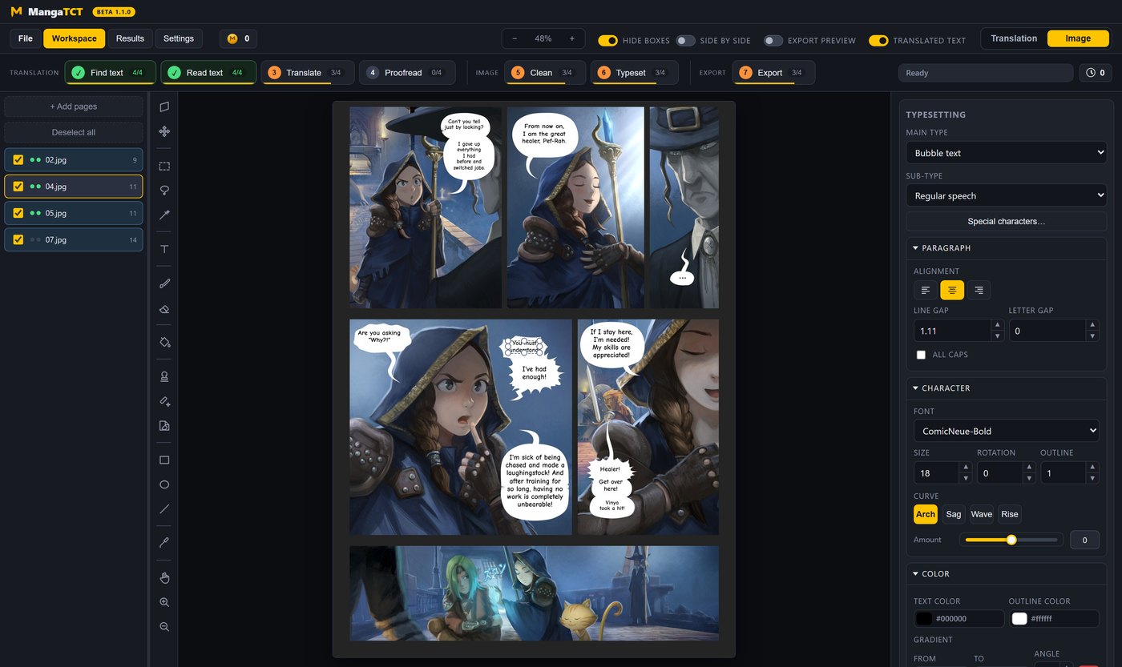
Task: Select the Magic Wand tool
Action: point(164,215)
